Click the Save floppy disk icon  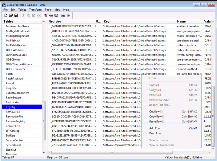(x=16, y=15)
